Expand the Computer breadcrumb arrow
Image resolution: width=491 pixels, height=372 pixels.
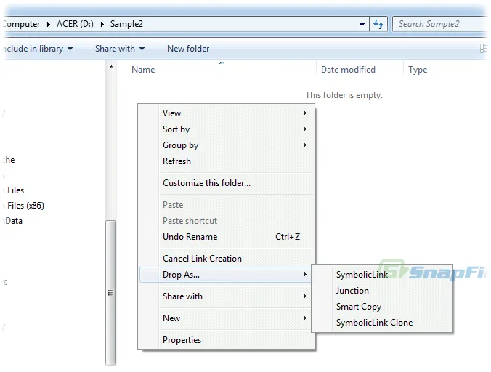pyautogui.click(x=48, y=24)
